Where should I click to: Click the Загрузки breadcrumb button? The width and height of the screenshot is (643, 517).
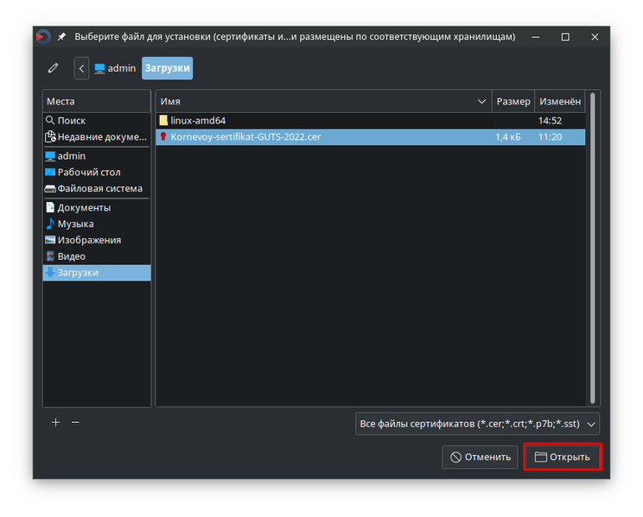(x=167, y=68)
